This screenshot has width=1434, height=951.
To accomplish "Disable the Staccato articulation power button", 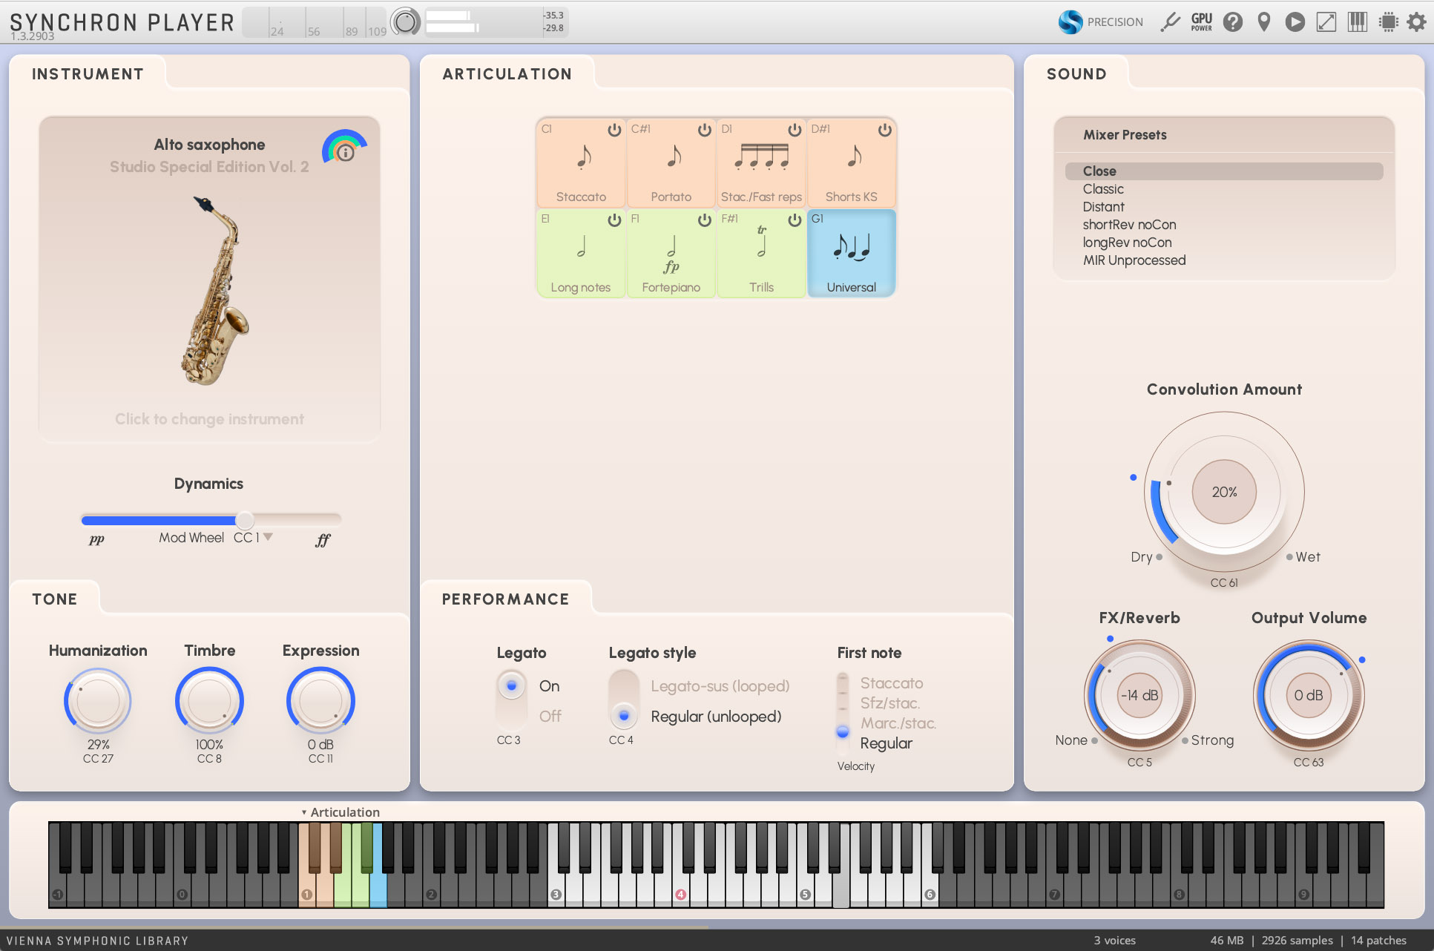I will (x=614, y=130).
